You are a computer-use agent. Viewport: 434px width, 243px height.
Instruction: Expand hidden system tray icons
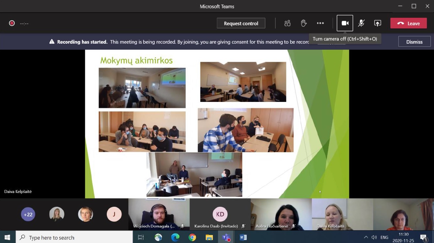click(366, 237)
